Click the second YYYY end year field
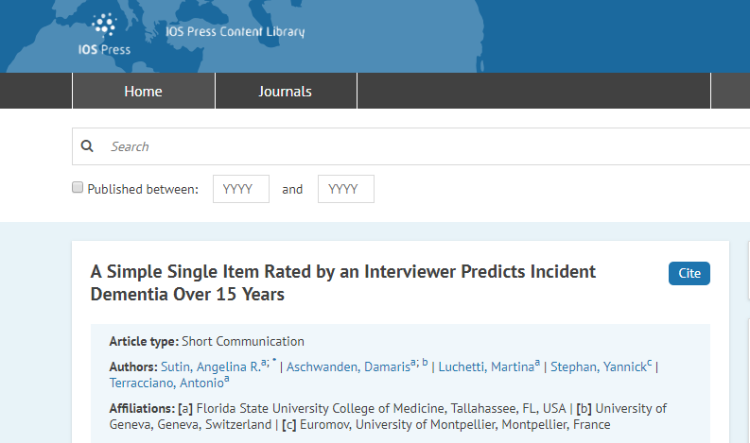The width and height of the screenshot is (750, 443). (x=346, y=189)
